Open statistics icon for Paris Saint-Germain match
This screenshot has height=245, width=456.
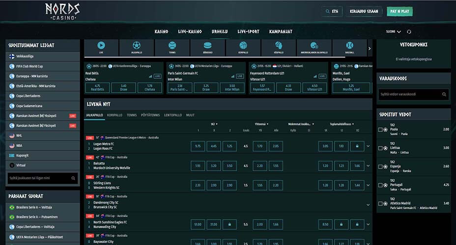232,76
